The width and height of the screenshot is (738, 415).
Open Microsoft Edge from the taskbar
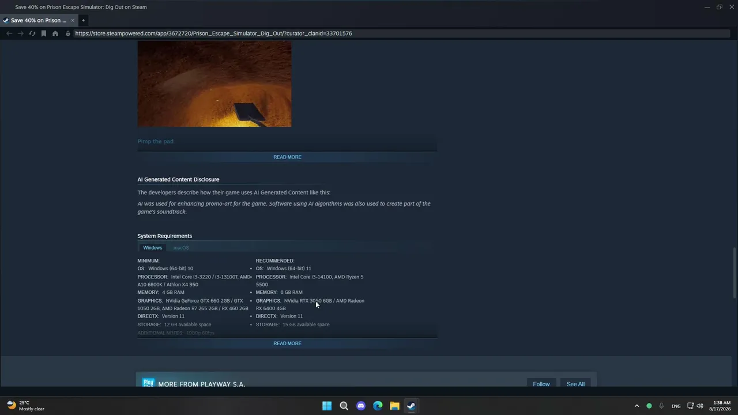pyautogui.click(x=378, y=406)
